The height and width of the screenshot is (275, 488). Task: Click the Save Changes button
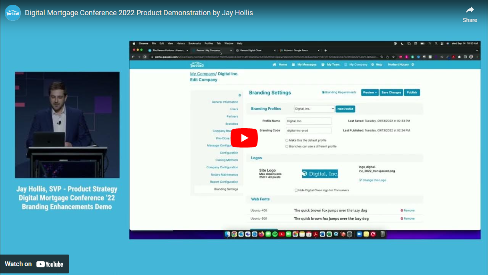tap(391, 92)
